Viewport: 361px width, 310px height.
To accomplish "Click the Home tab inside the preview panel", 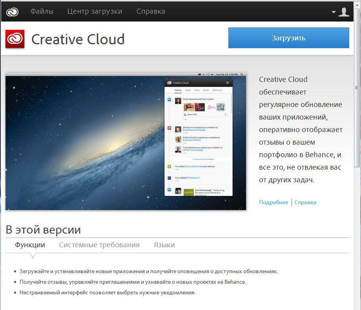I will pyautogui.click(x=178, y=90).
